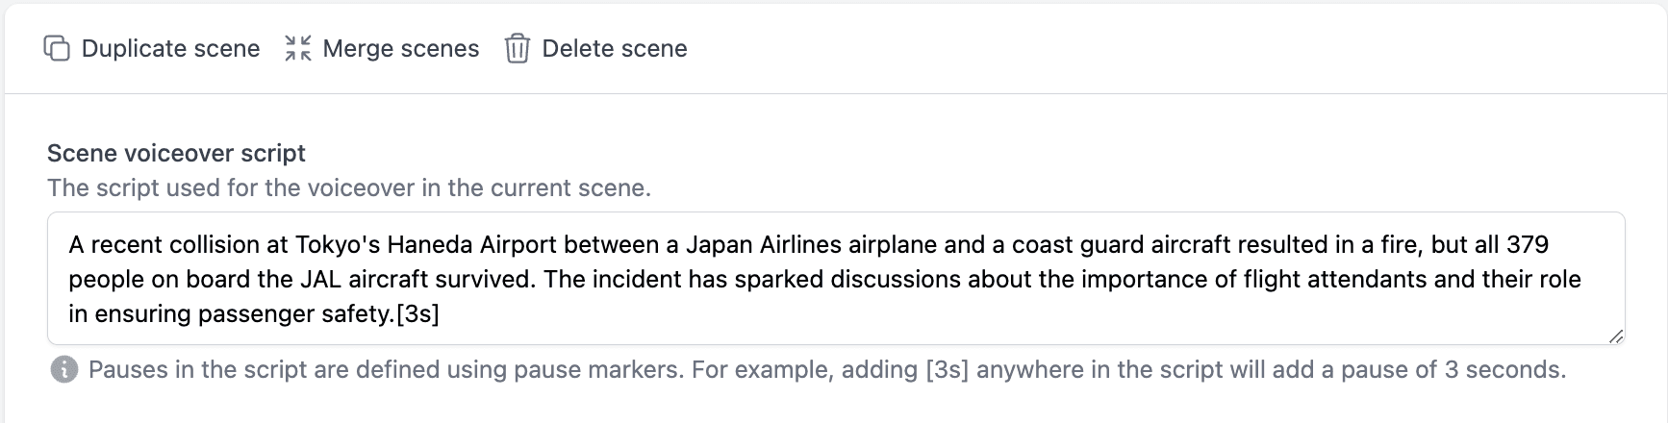
Task: Click the pause markers hint text
Action: [827, 369]
